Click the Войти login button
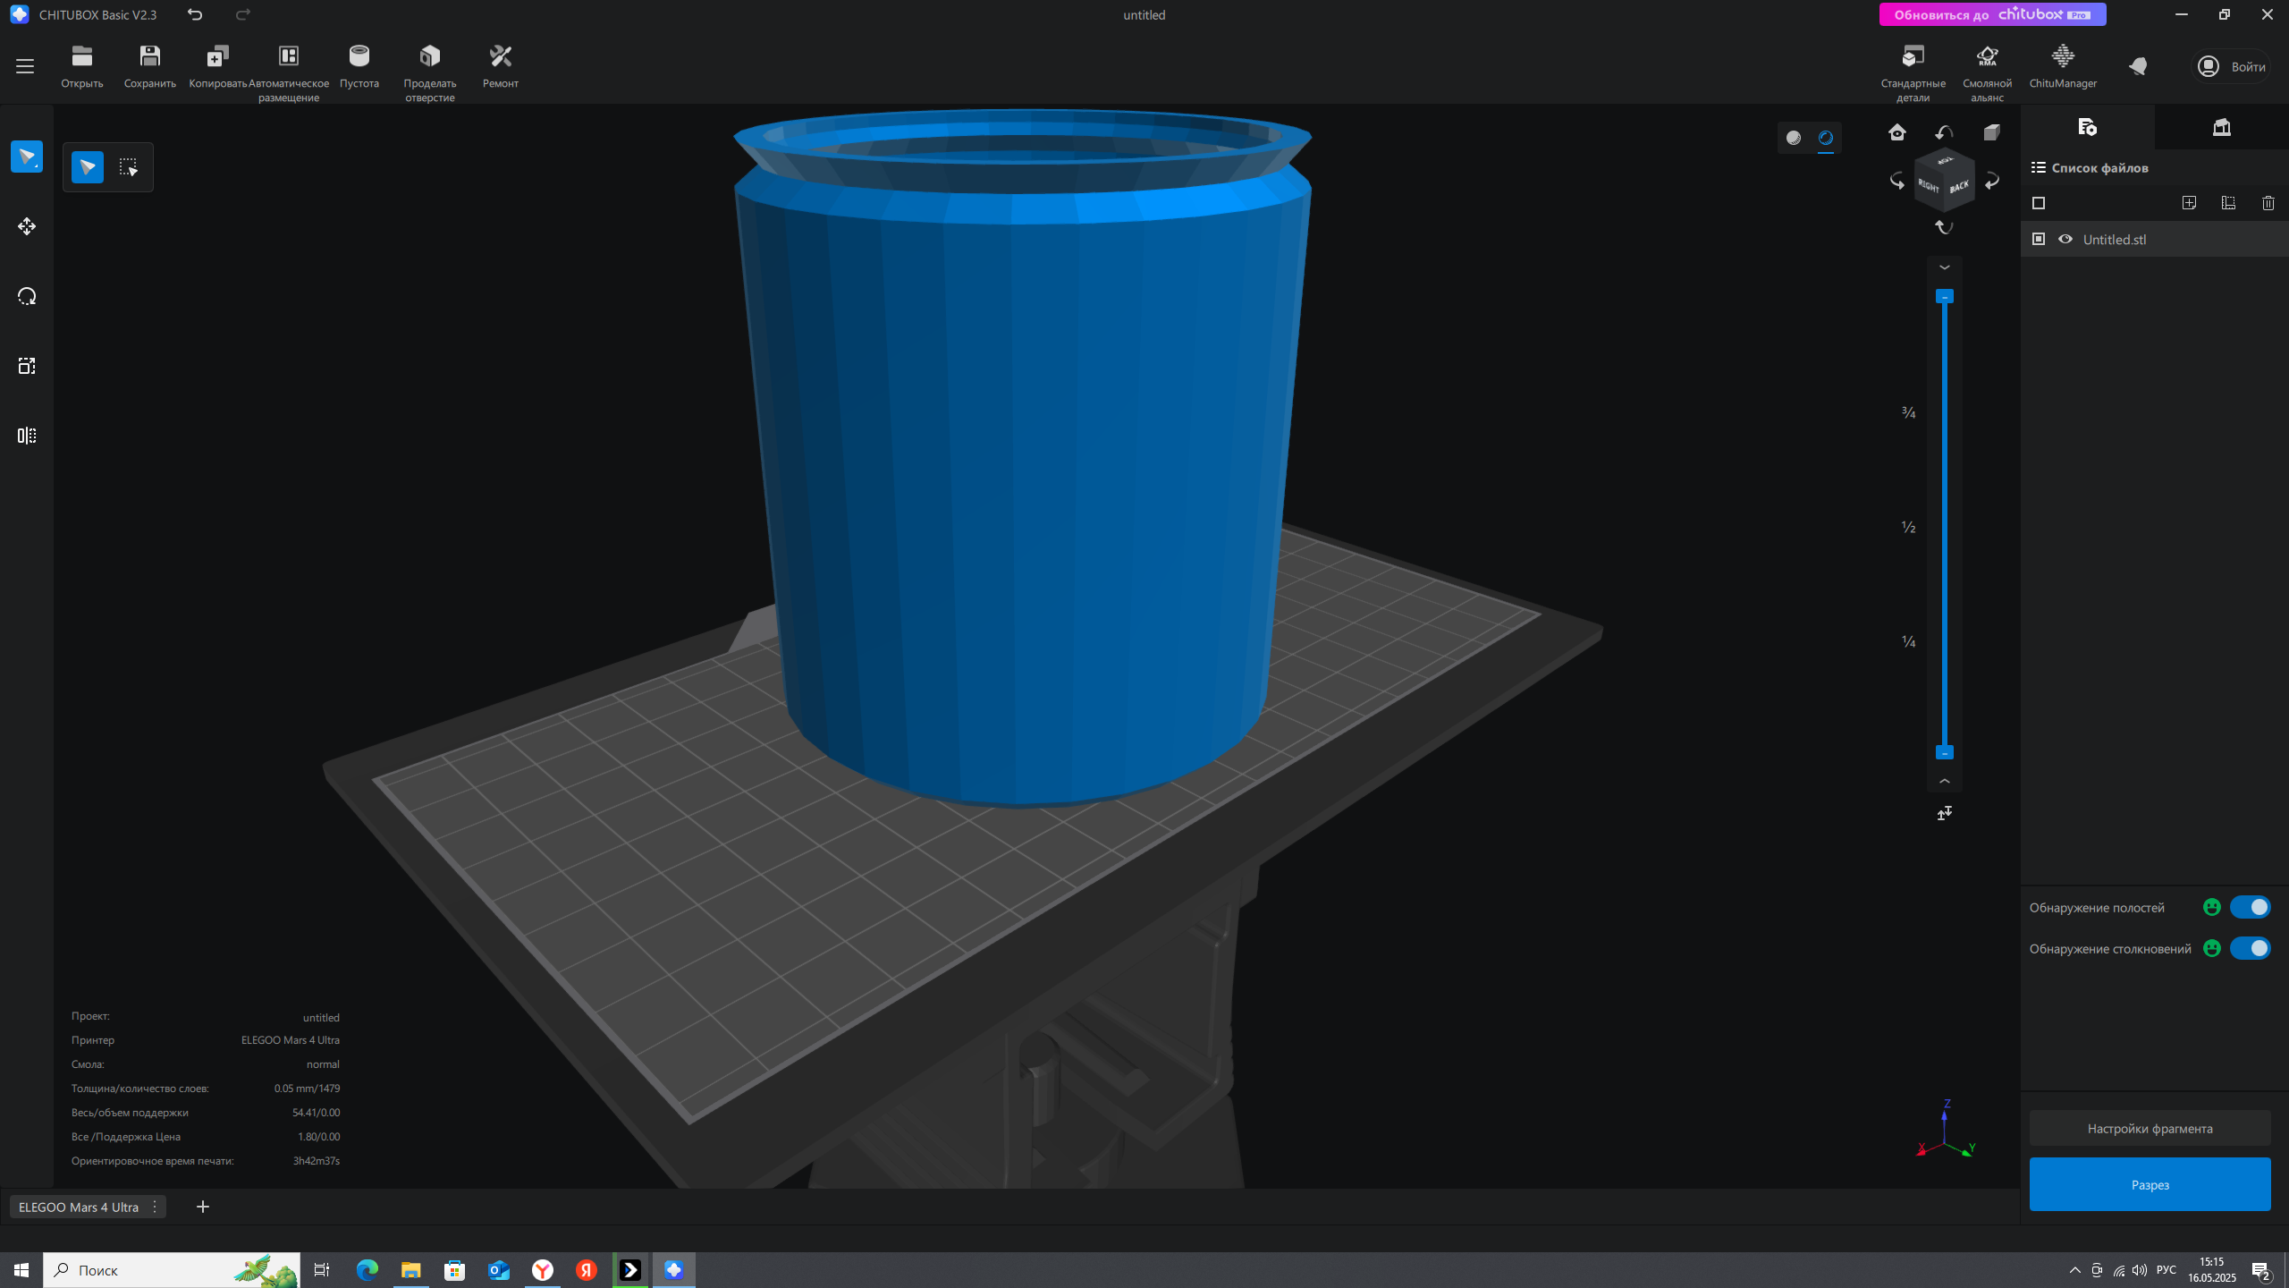2289x1288 pixels. pos(2233,66)
